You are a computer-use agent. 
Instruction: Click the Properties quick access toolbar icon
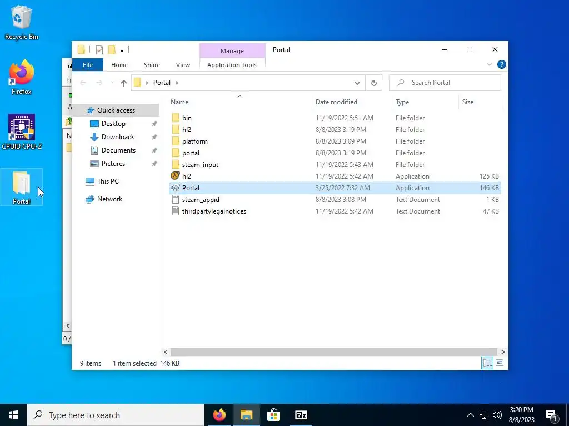tap(99, 49)
